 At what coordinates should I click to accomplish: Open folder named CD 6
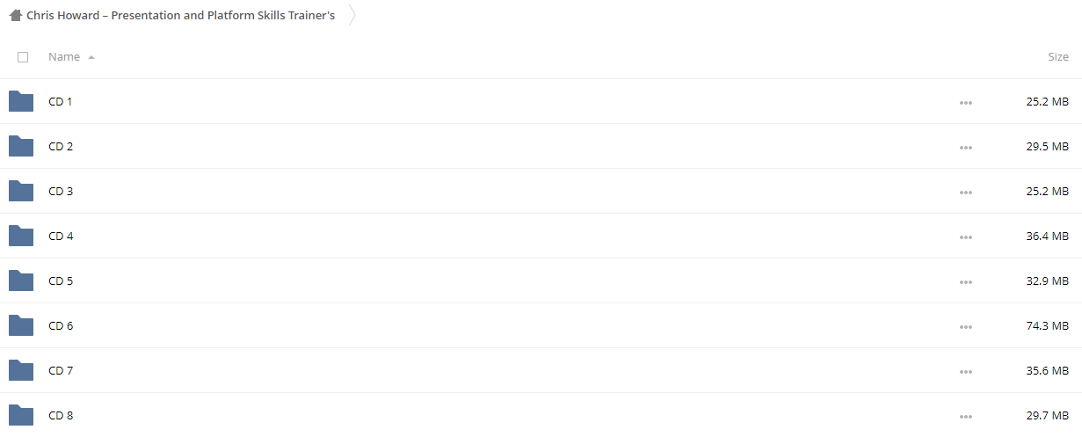click(x=61, y=325)
